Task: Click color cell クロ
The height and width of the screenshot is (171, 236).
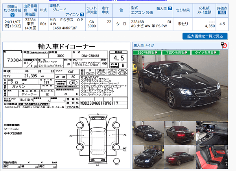Action: click(121, 24)
